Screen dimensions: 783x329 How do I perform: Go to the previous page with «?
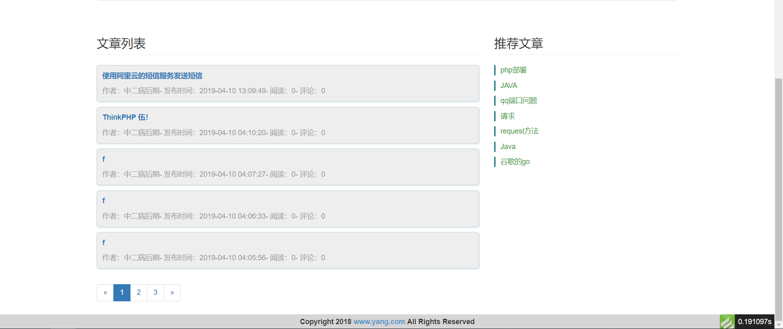pyautogui.click(x=105, y=293)
